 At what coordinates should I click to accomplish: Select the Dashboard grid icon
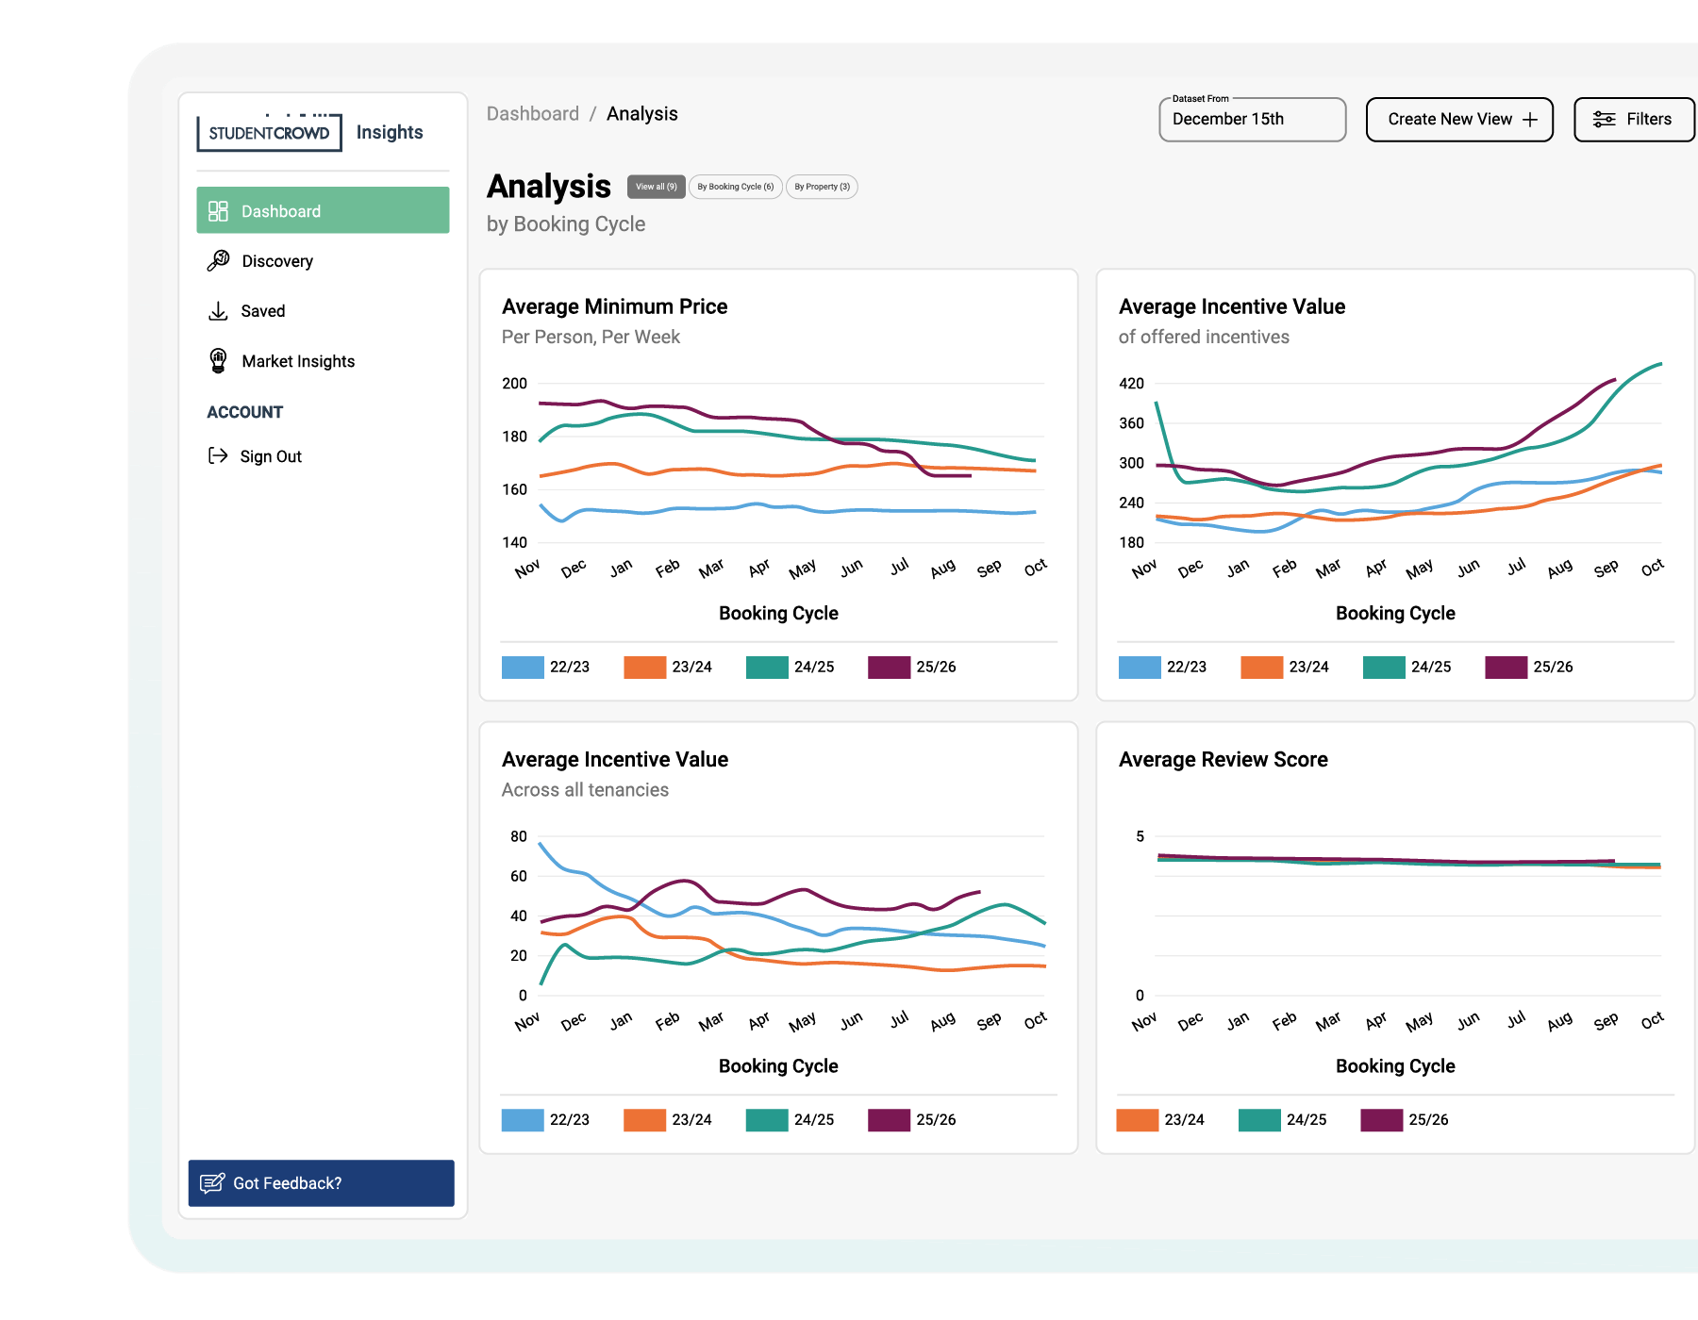point(217,211)
